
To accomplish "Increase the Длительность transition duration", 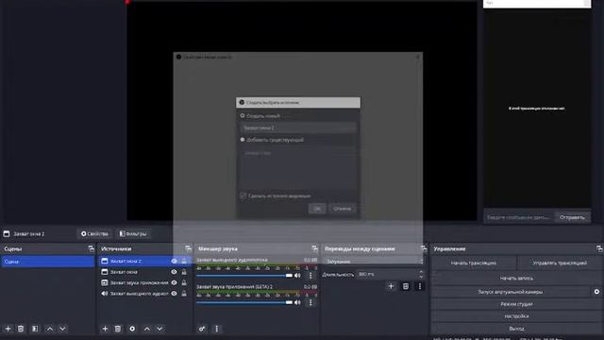I will pyautogui.click(x=421, y=272).
